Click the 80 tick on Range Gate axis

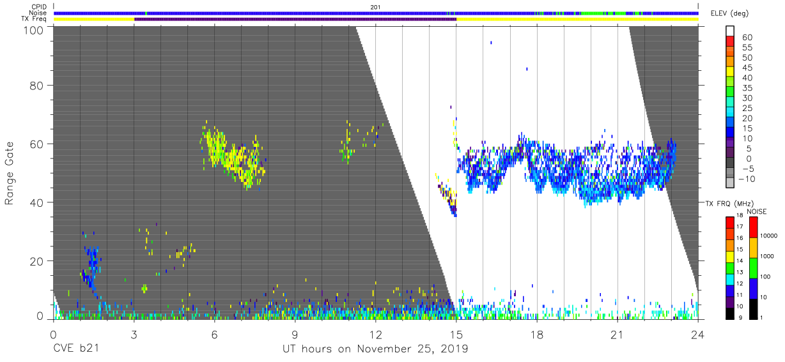click(x=37, y=86)
